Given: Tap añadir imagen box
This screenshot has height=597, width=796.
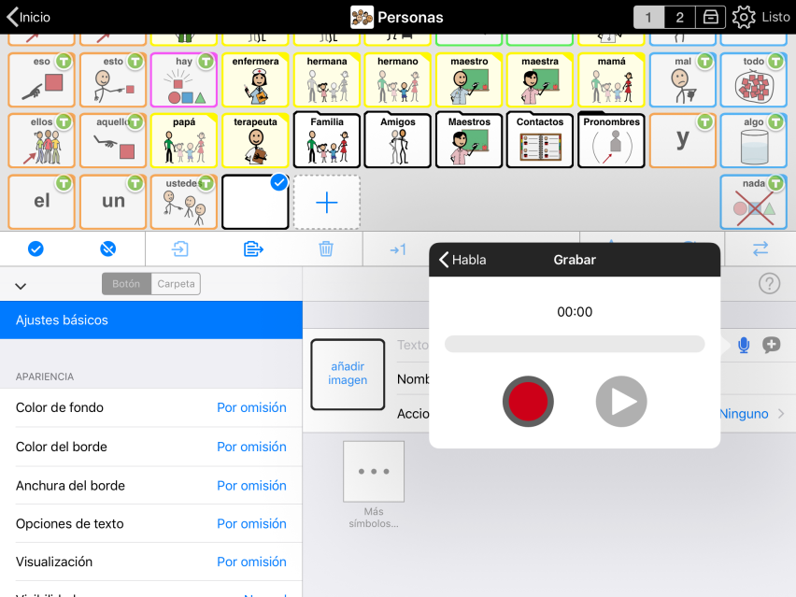Looking at the screenshot, I should point(348,374).
